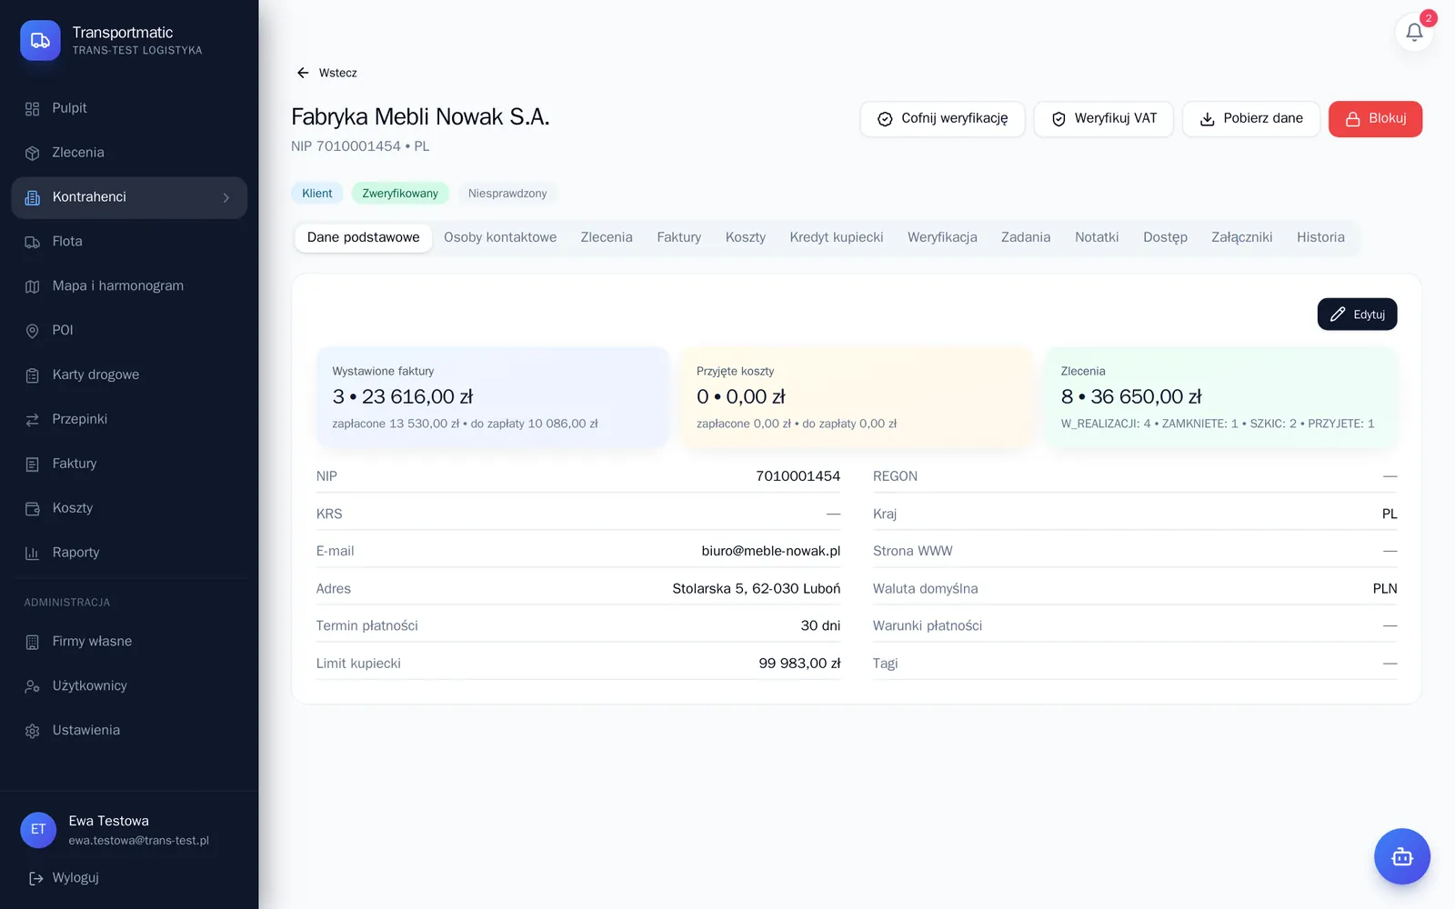Open the Weryfikacja tab
This screenshot has width=1455, height=909.
click(942, 237)
